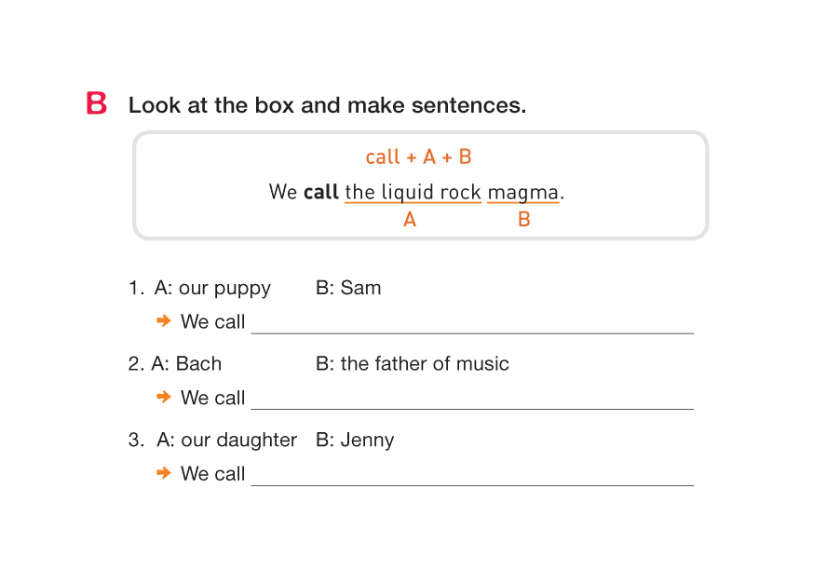Screen dimensions: 813x570
Task: Click the orange arrow beside question 2
Action: pyautogui.click(x=164, y=397)
